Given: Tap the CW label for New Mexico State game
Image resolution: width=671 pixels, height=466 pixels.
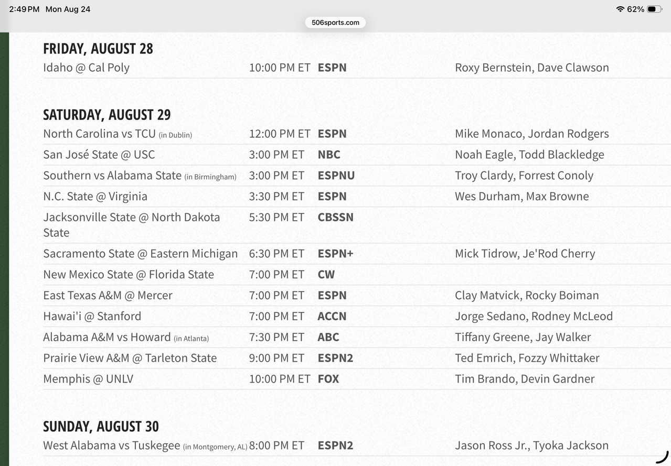Looking at the screenshot, I should point(326,275).
